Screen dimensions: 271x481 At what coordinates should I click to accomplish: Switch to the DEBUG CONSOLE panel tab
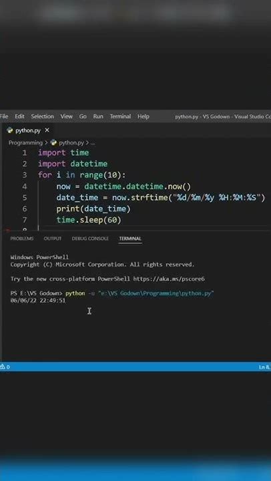coord(90,238)
